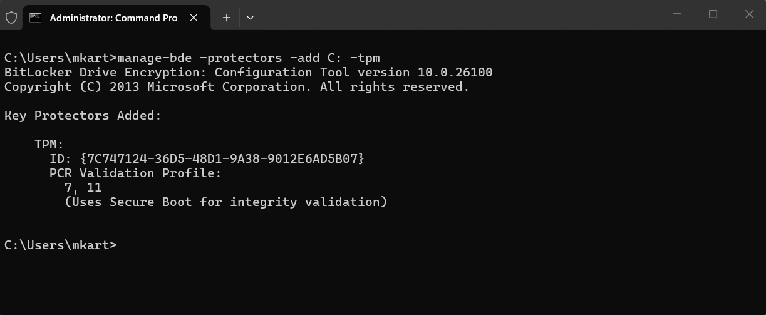Screen dimensions: 766x315
Task: Click the BitLocker Drive Encryption version line
Action: (248, 73)
